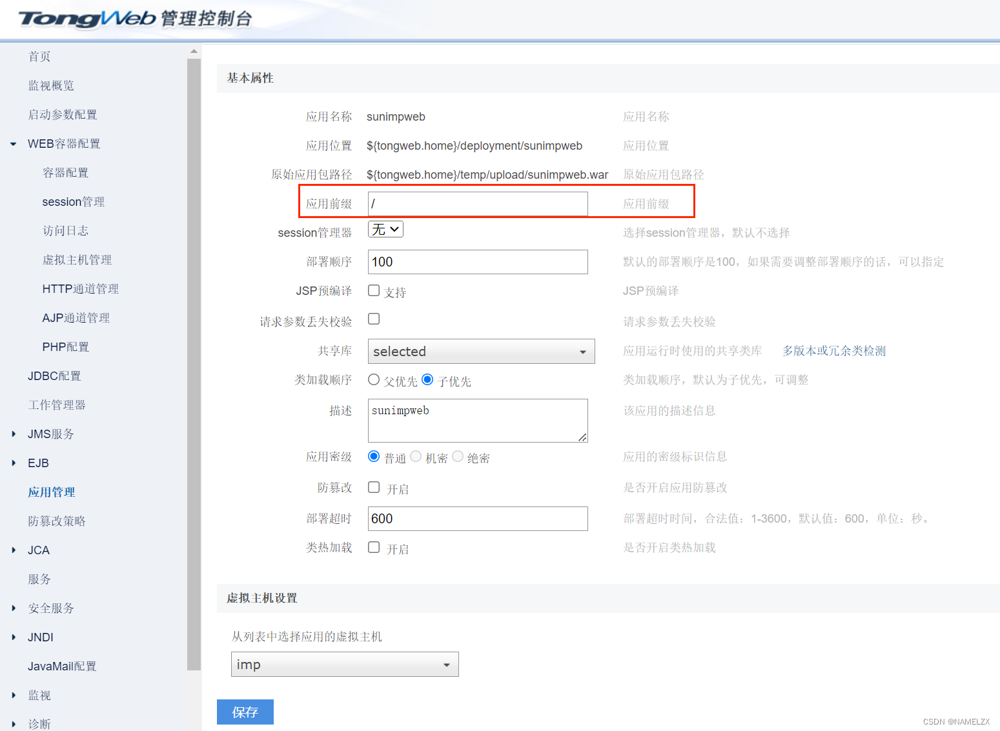Image resolution: width=1000 pixels, height=731 pixels.
Task: Tick the 请求参数丢失校验 checkbox
Action: point(374,319)
